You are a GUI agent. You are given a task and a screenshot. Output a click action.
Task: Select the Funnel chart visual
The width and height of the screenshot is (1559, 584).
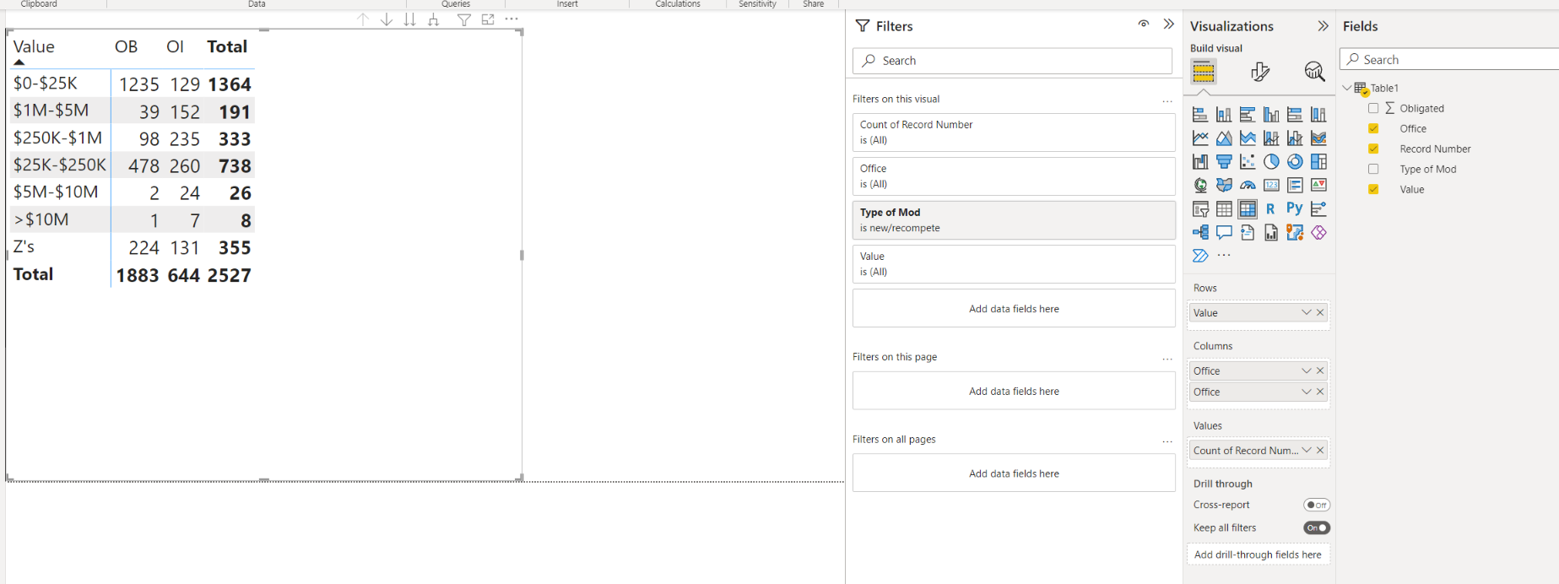1224,162
